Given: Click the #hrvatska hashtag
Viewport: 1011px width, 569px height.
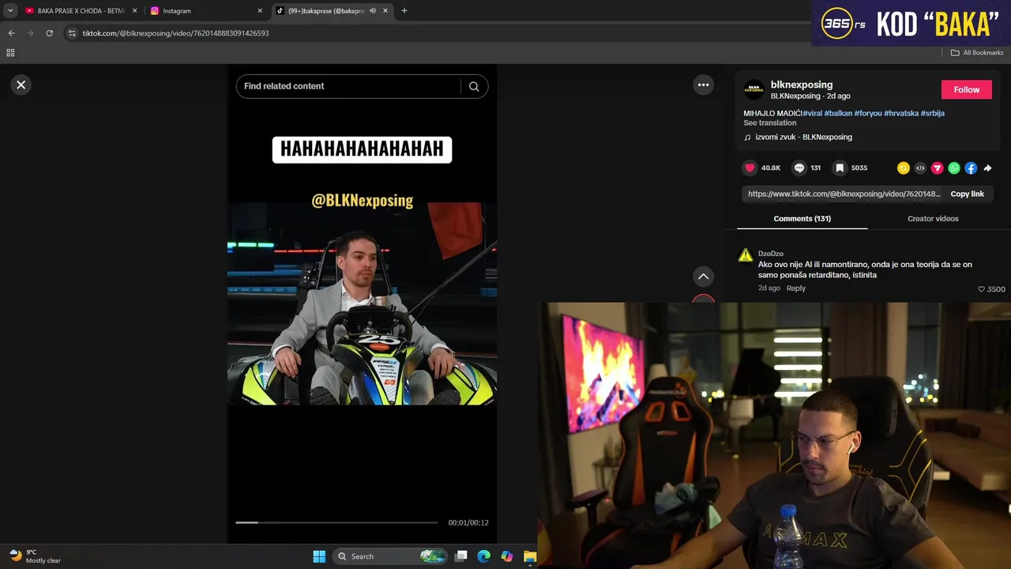Looking at the screenshot, I should click(901, 113).
